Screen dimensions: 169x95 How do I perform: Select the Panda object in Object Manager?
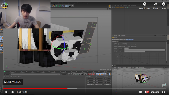click(x=120, y=7)
